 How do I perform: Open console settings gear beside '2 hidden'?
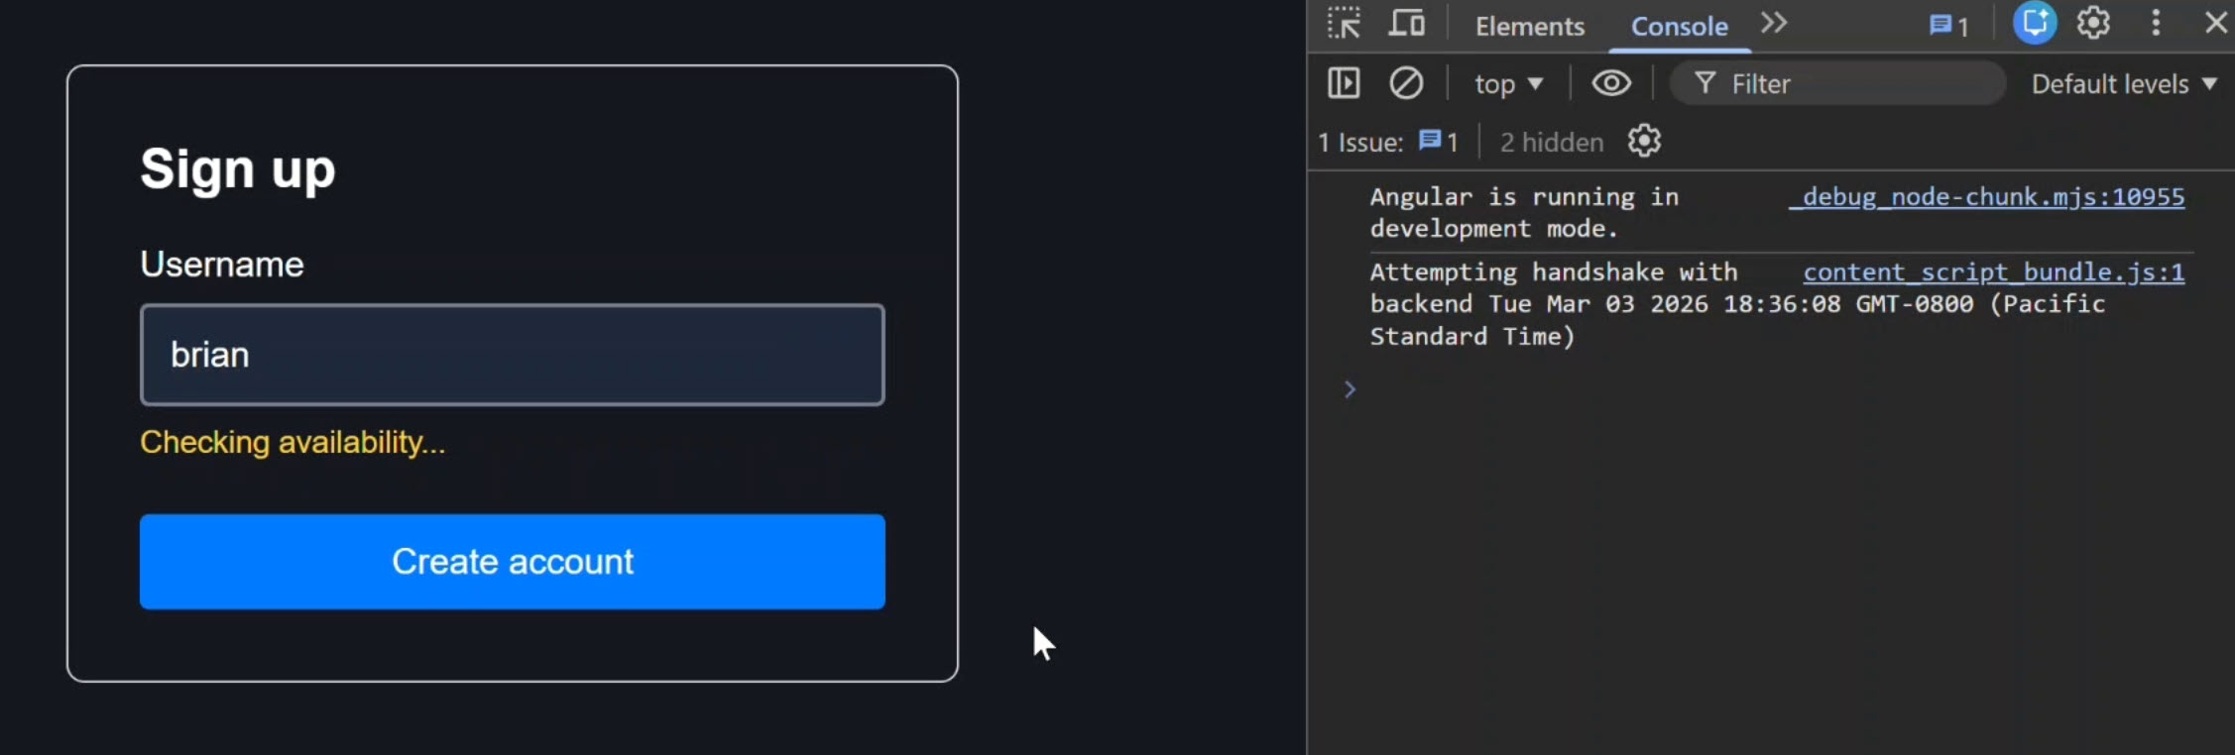[x=1644, y=141]
